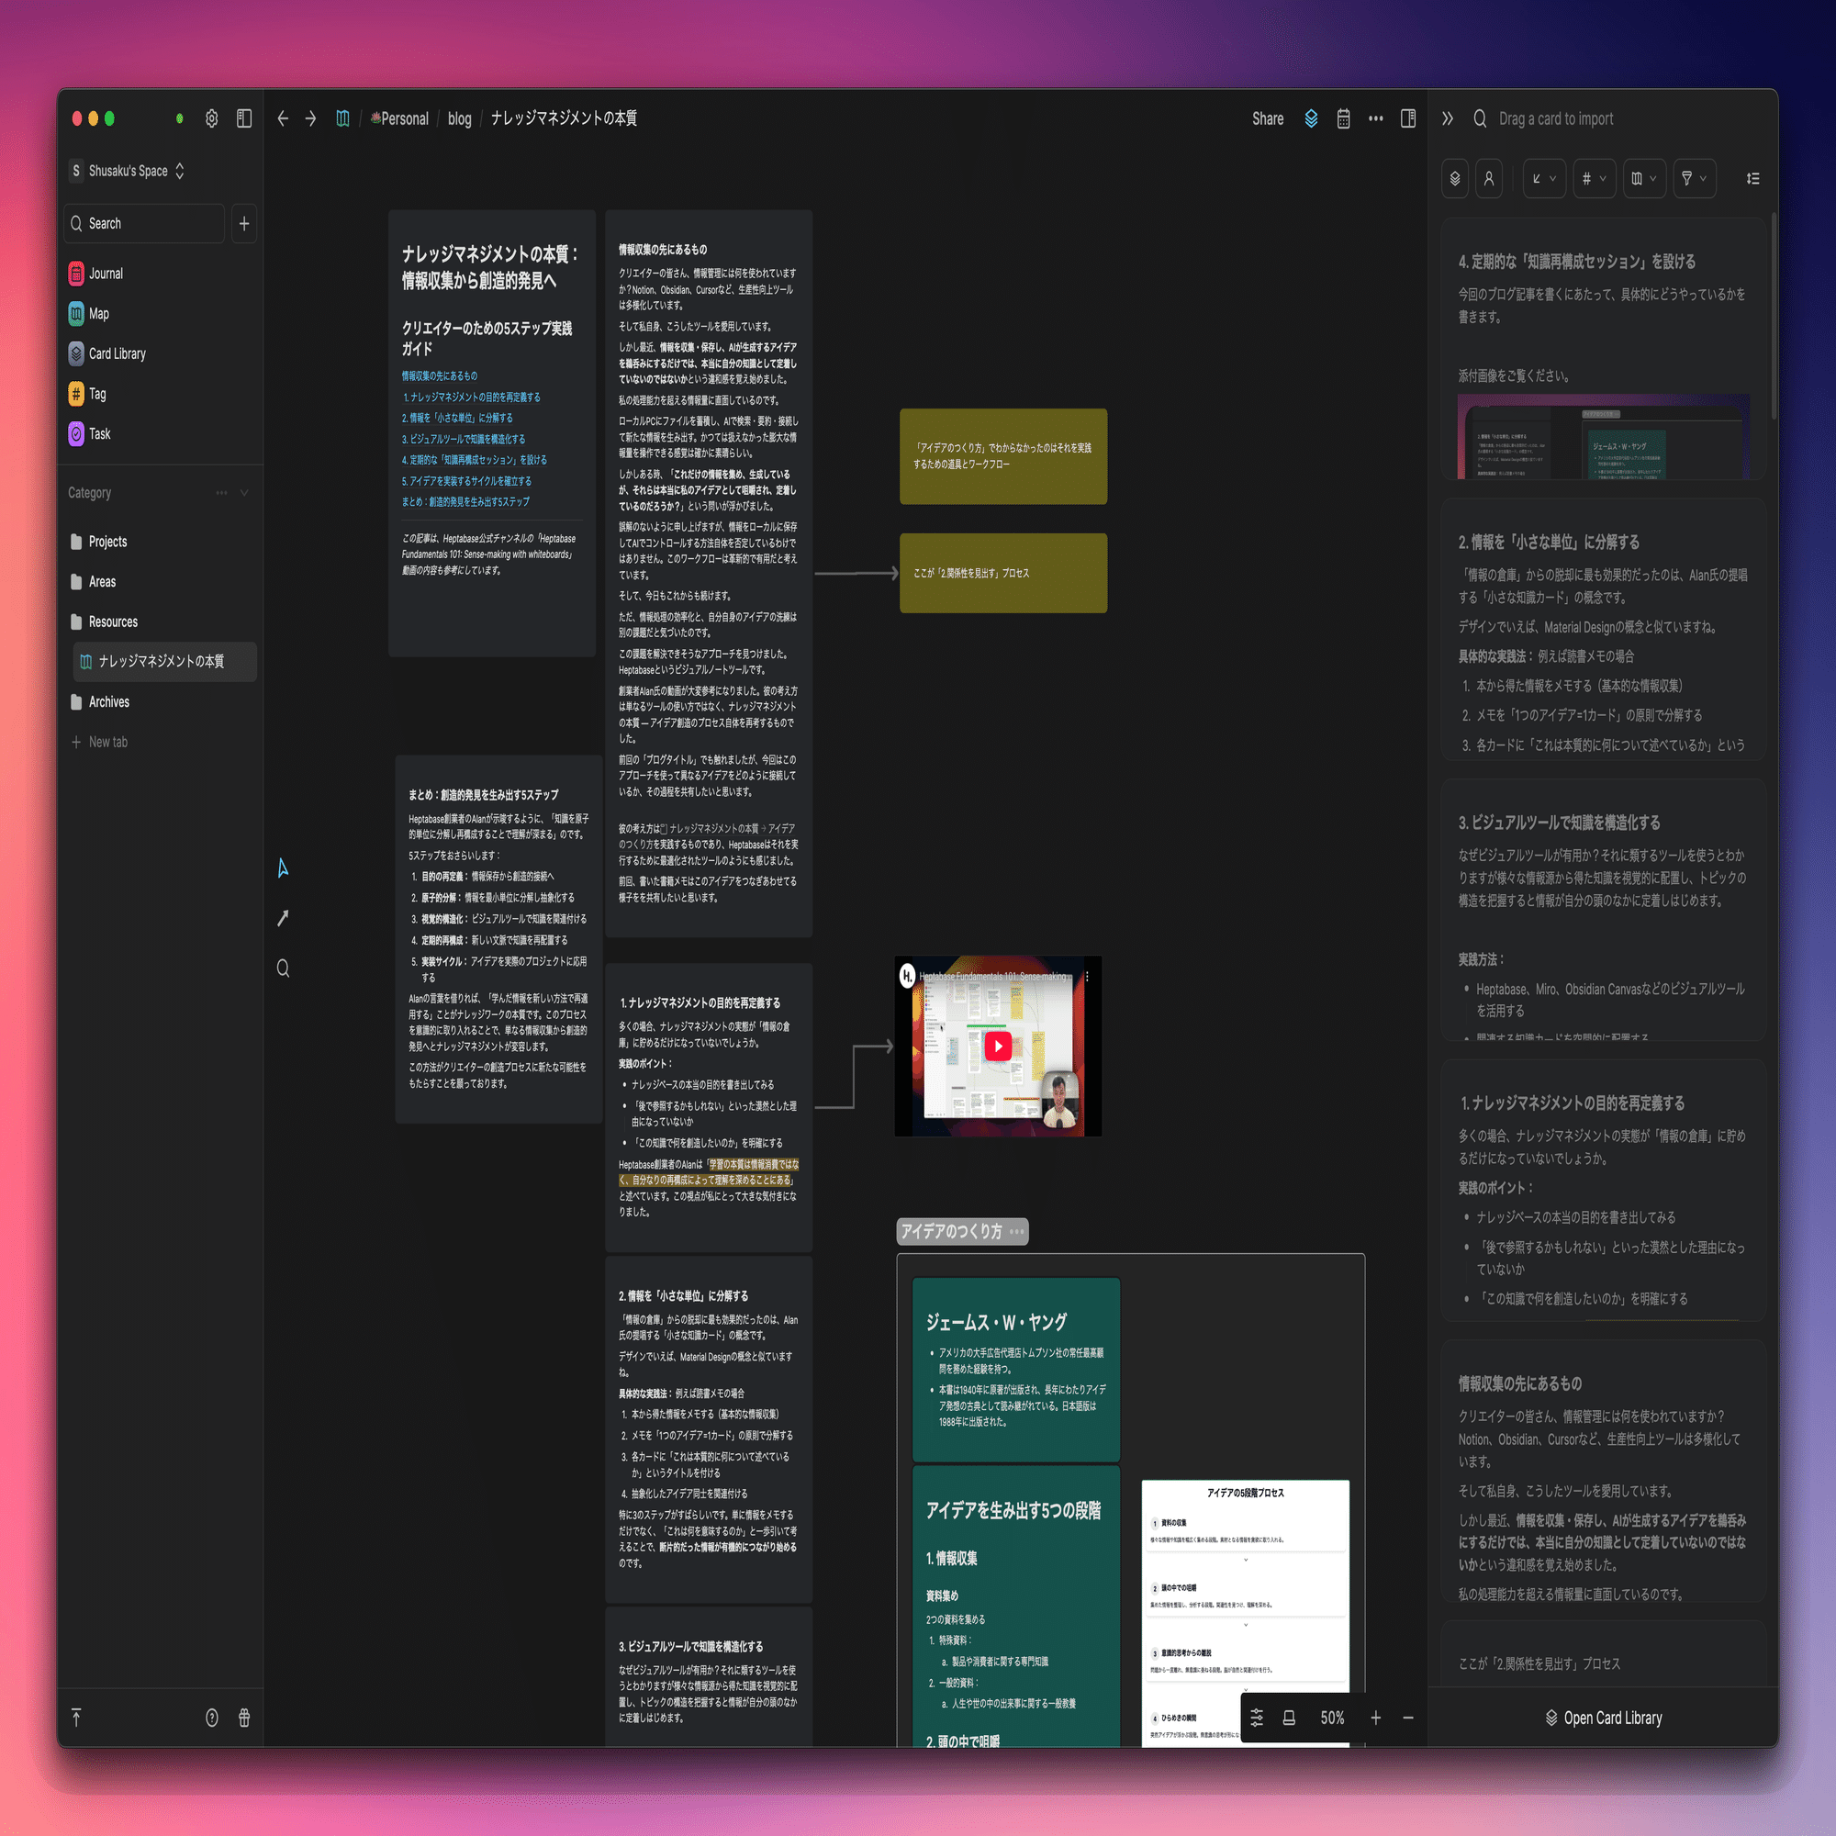This screenshot has width=1836, height=1836.
Task: Open the Journal from the sidebar
Action: coord(106,274)
